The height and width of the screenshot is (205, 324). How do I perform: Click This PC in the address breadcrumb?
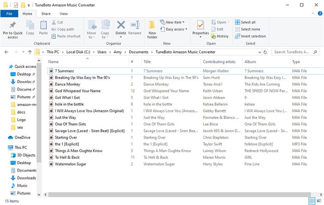[x=53, y=52]
